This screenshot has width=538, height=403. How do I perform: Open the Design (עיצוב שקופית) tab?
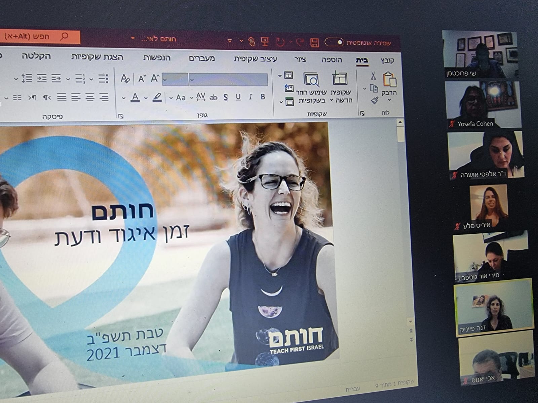(256, 59)
